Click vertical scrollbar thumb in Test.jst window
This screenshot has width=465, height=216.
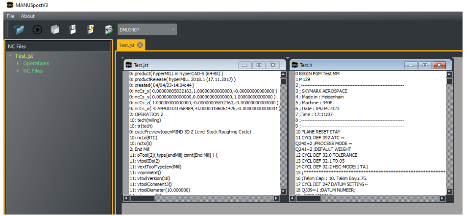(x=283, y=81)
